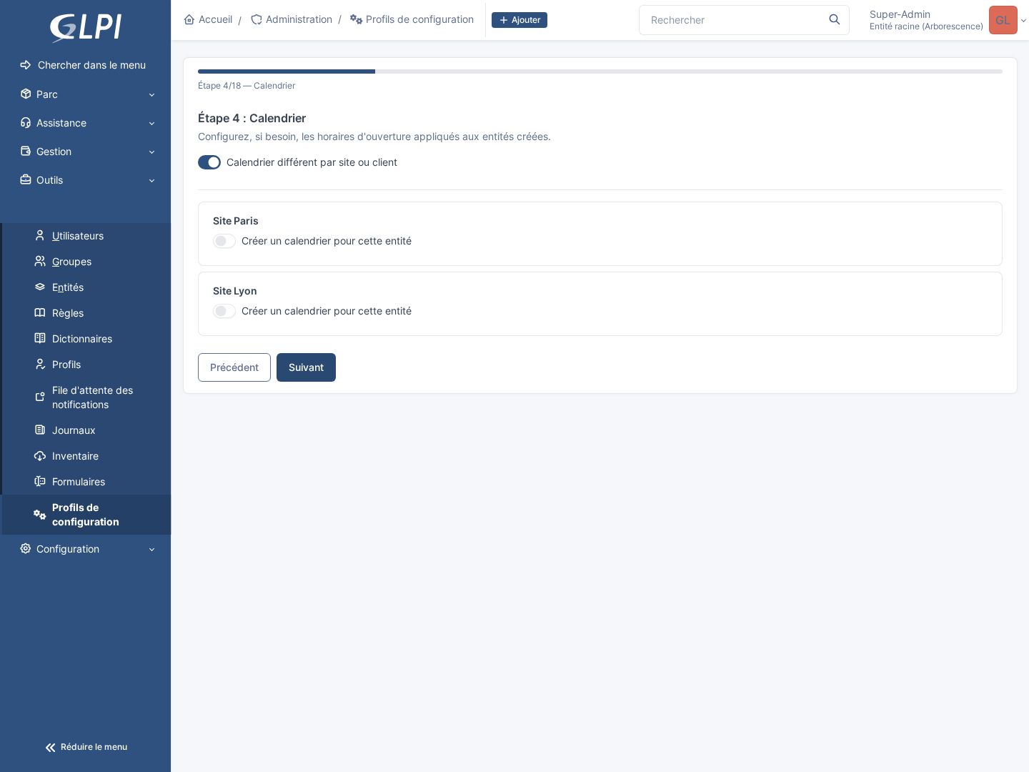Image resolution: width=1029 pixels, height=772 pixels.
Task: Click the Suivant button
Action: pos(306,367)
